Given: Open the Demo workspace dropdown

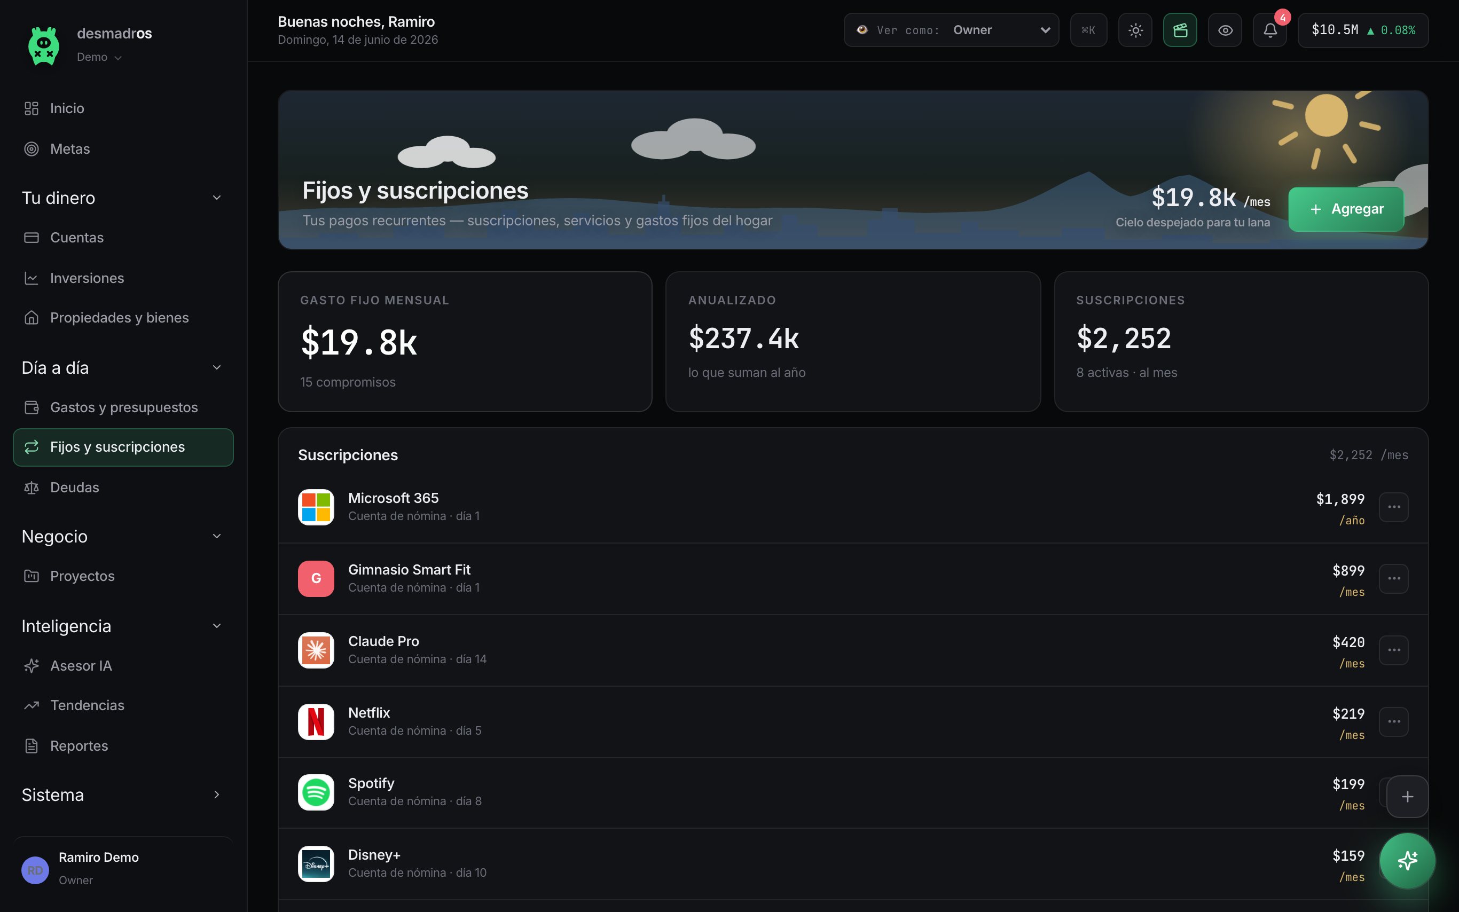Looking at the screenshot, I should click(99, 57).
